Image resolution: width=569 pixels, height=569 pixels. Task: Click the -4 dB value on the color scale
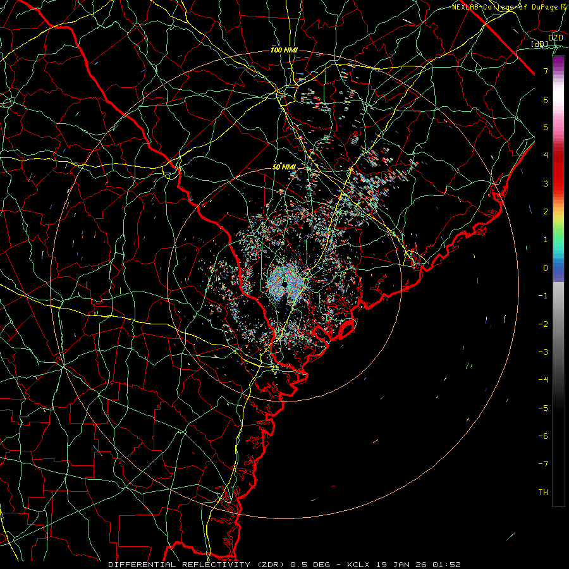[x=543, y=380]
